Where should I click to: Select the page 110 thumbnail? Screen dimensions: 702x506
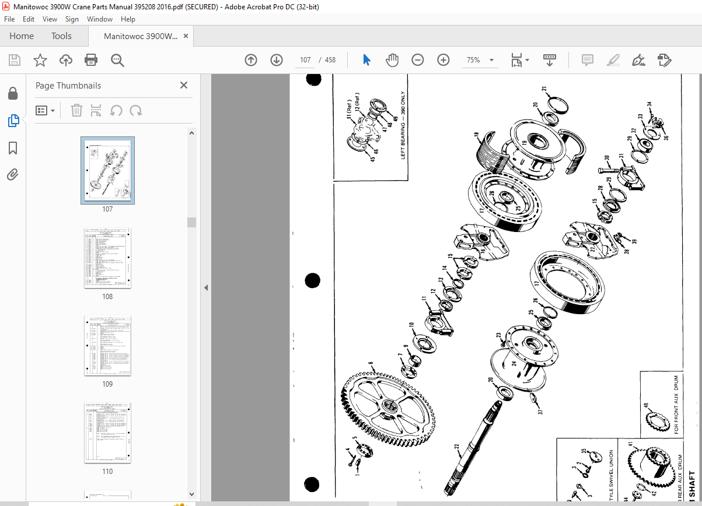pyautogui.click(x=107, y=433)
